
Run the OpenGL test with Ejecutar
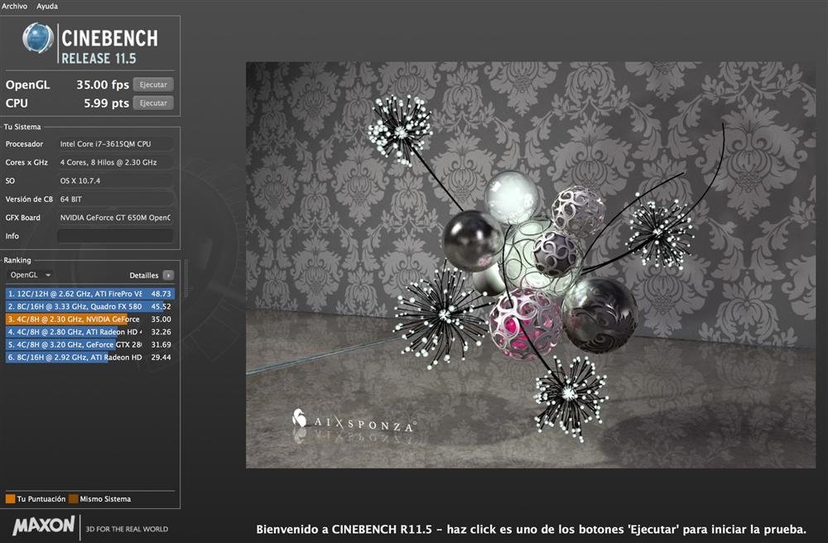coord(153,84)
